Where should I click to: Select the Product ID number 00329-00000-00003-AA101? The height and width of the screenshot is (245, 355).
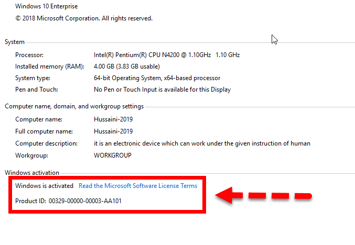85,201
